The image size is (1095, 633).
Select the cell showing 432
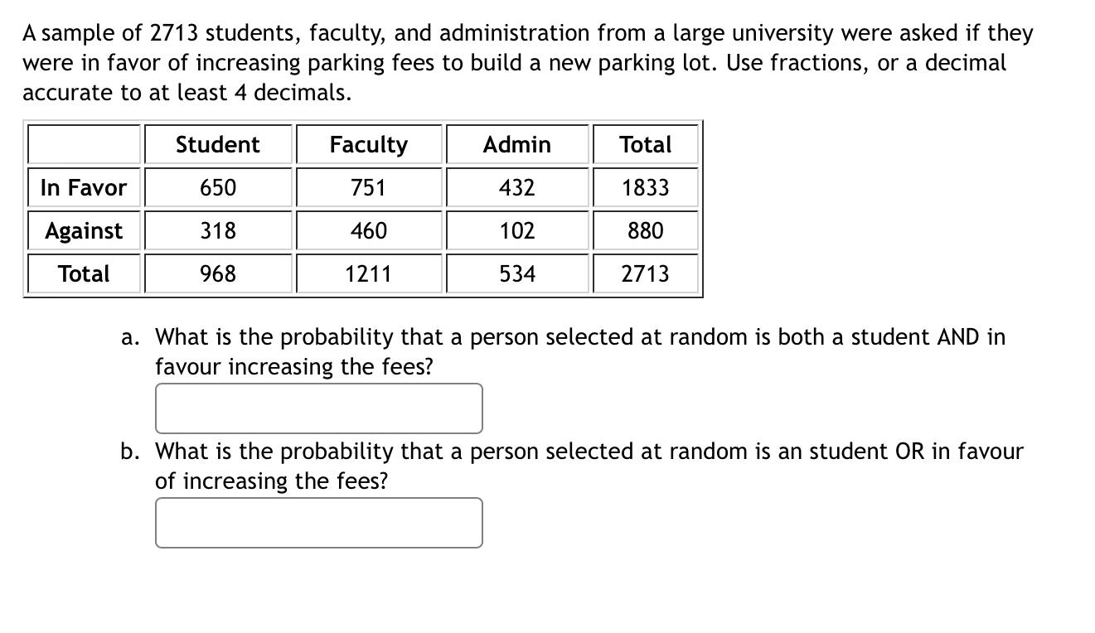tap(516, 187)
